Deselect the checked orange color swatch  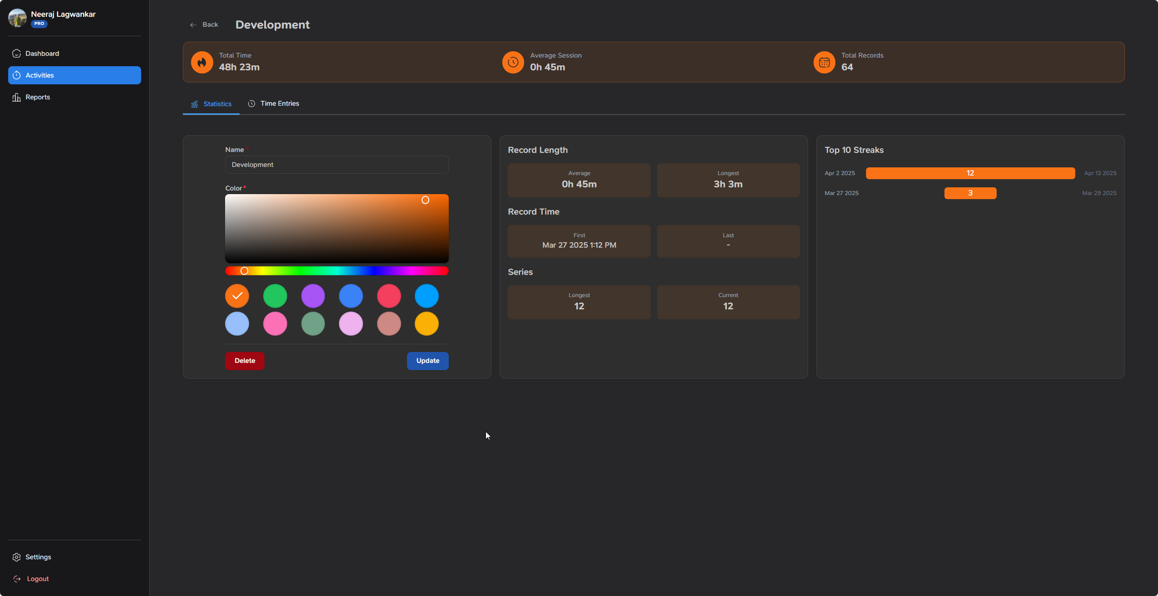pyautogui.click(x=237, y=296)
